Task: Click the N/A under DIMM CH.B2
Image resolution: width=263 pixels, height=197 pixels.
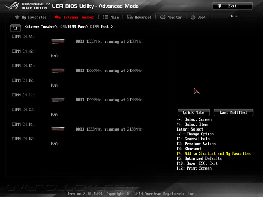Action: point(54,85)
